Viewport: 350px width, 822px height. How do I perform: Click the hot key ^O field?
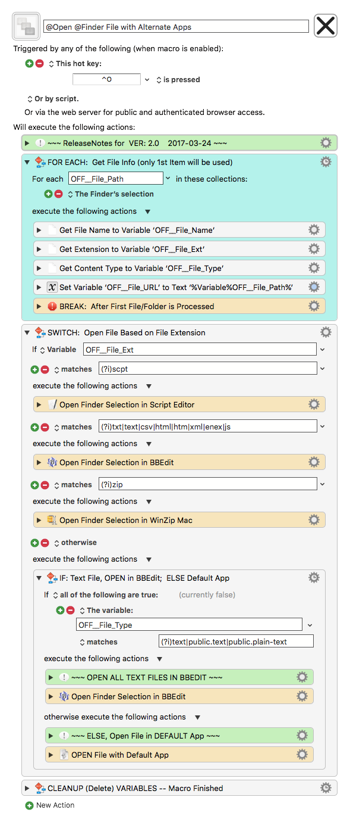point(106,79)
